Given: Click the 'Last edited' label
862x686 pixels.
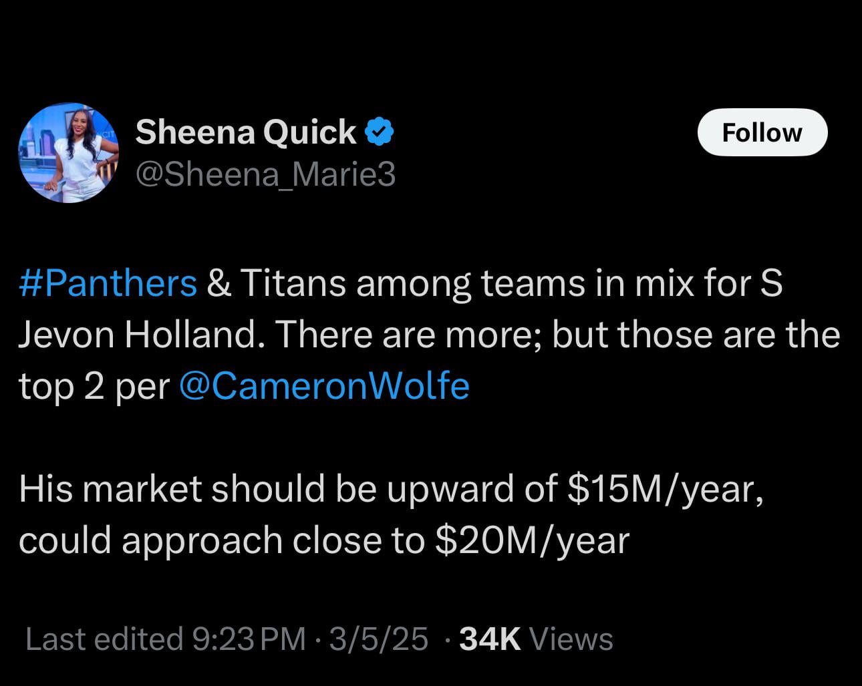Looking at the screenshot, I should tap(104, 639).
